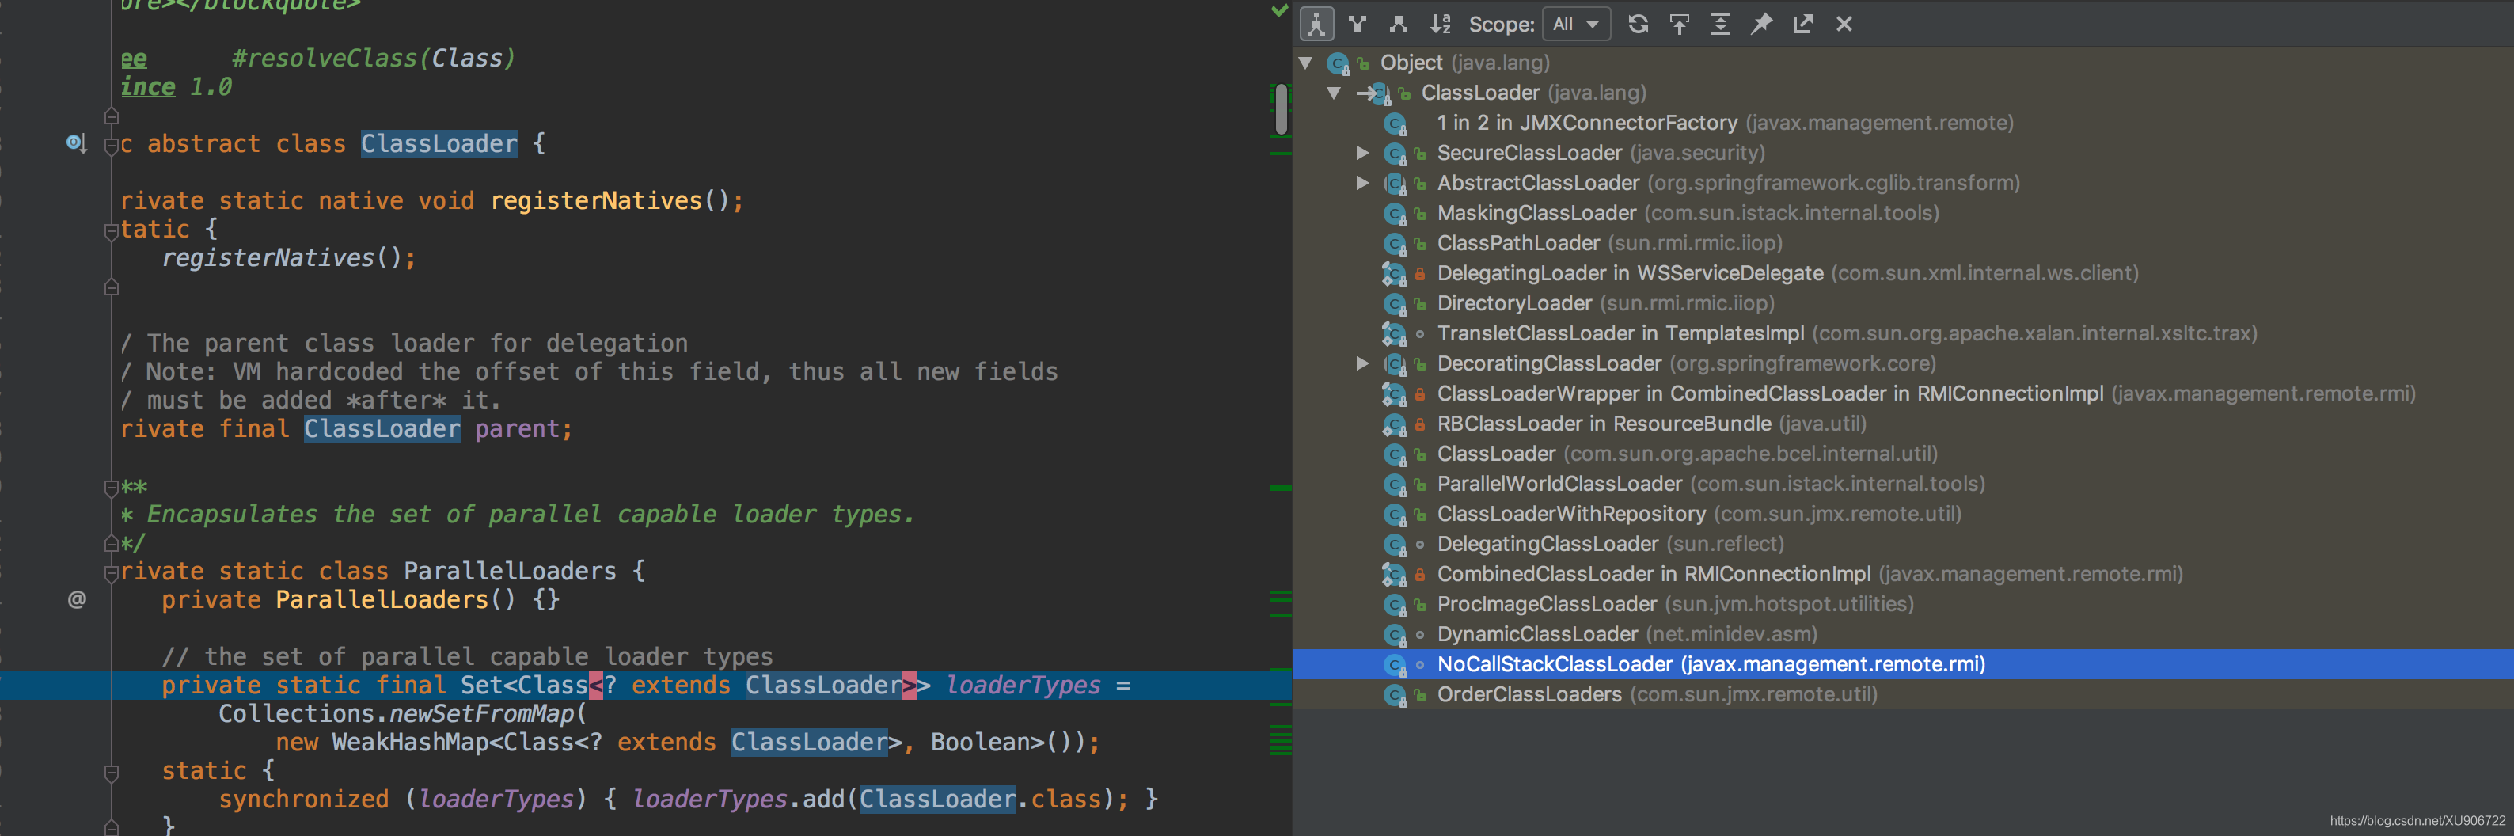Click the class icon next to DynamicClassLoader
2514x836 pixels.
coord(1396,636)
